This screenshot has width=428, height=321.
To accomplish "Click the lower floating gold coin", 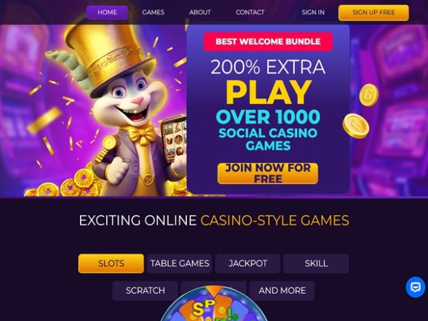I will (x=356, y=126).
